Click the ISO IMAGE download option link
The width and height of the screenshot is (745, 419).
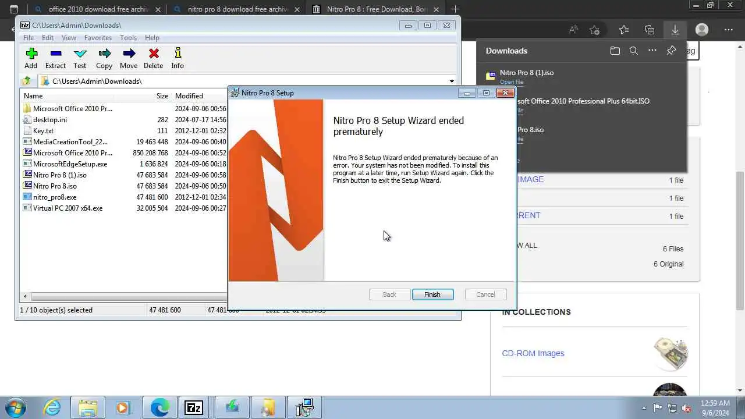530,179
